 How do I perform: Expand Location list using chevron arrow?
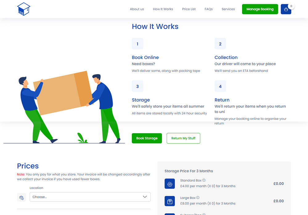pyautogui.click(x=145, y=197)
